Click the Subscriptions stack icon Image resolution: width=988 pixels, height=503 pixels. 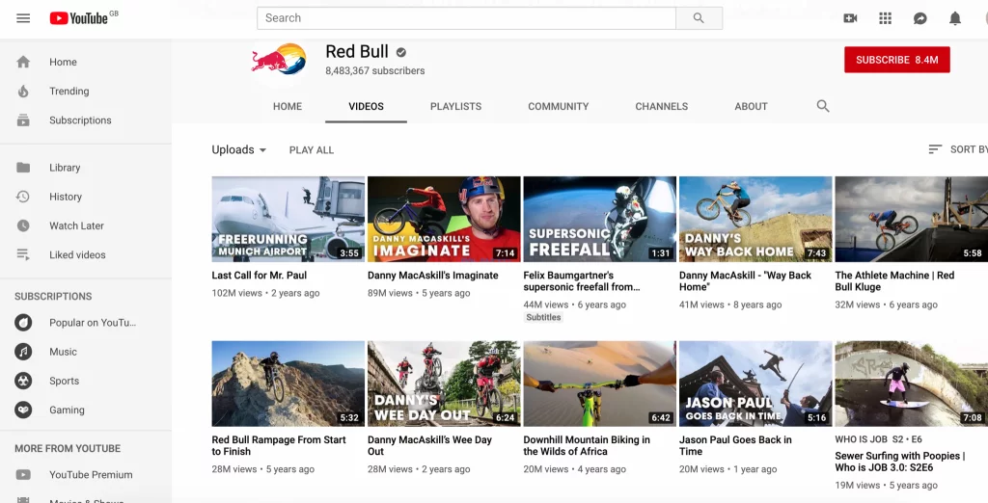(23, 120)
